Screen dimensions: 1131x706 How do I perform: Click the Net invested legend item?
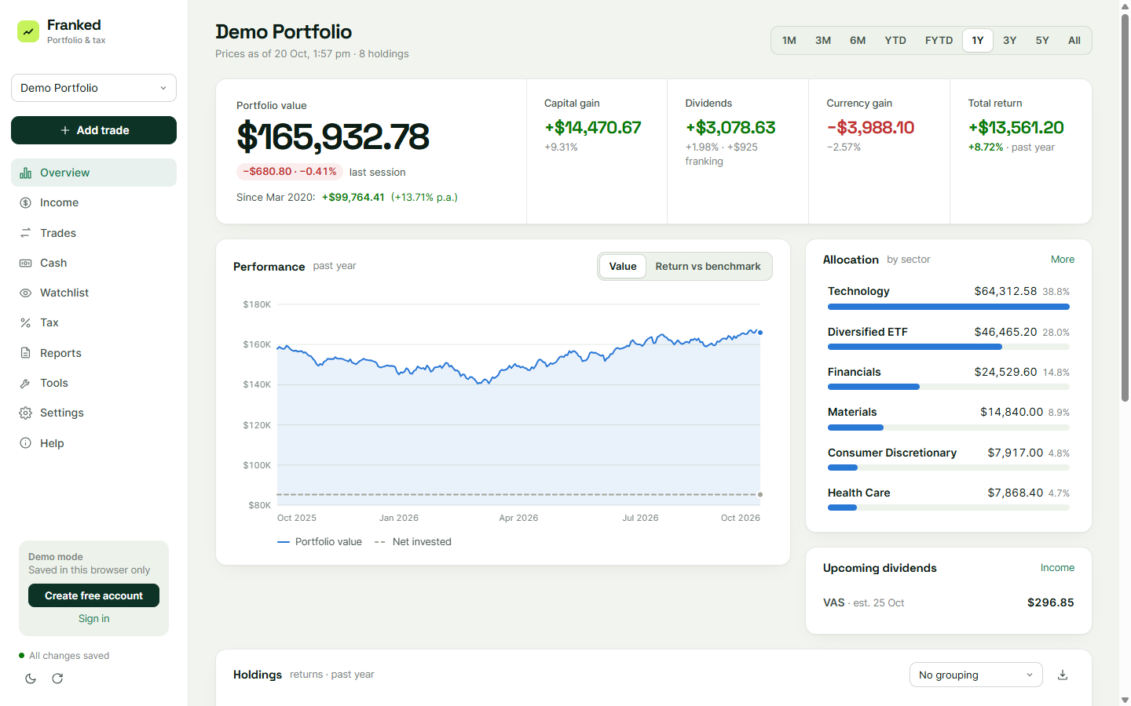(413, 541)
